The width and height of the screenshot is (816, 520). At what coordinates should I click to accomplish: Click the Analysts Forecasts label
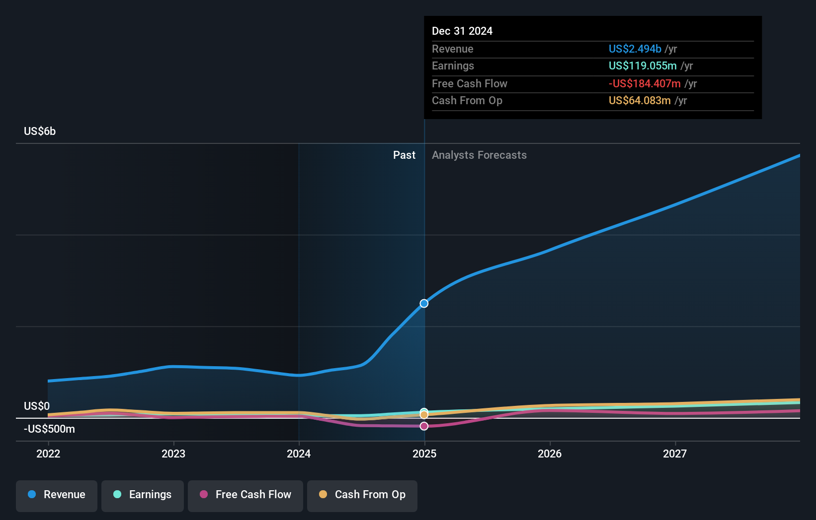(x=479, y=155)
